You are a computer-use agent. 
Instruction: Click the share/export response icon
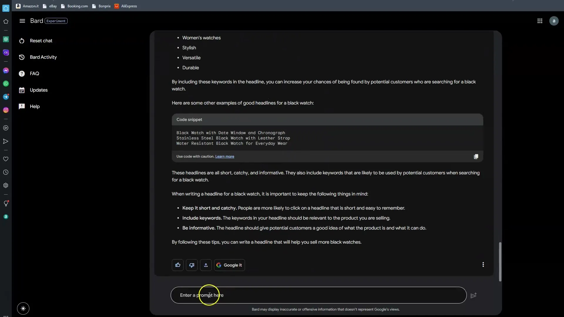pyautogui.click(x=206, y=265)
